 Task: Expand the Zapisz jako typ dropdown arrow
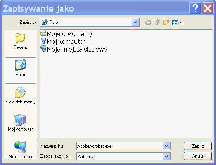click(x=166, y=156)
